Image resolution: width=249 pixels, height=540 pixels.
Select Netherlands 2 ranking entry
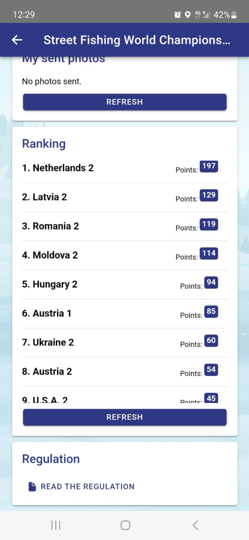click(x=124, y=168)
